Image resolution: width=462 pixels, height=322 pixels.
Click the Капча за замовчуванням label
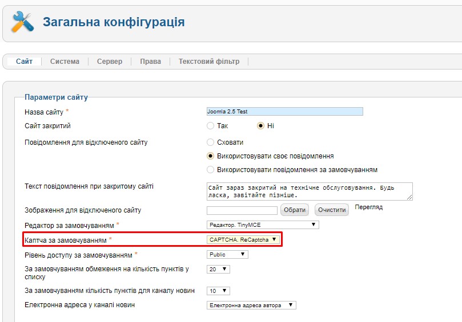tap(66, 241)
